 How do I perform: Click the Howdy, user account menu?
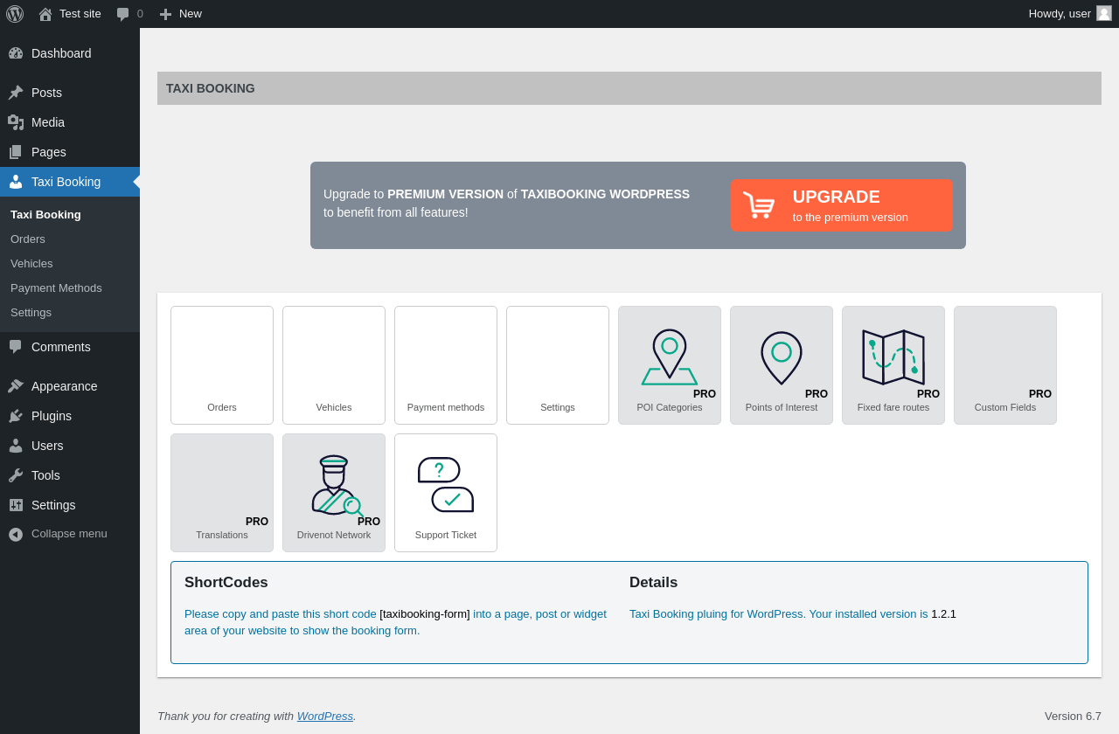pos(1070,14)
